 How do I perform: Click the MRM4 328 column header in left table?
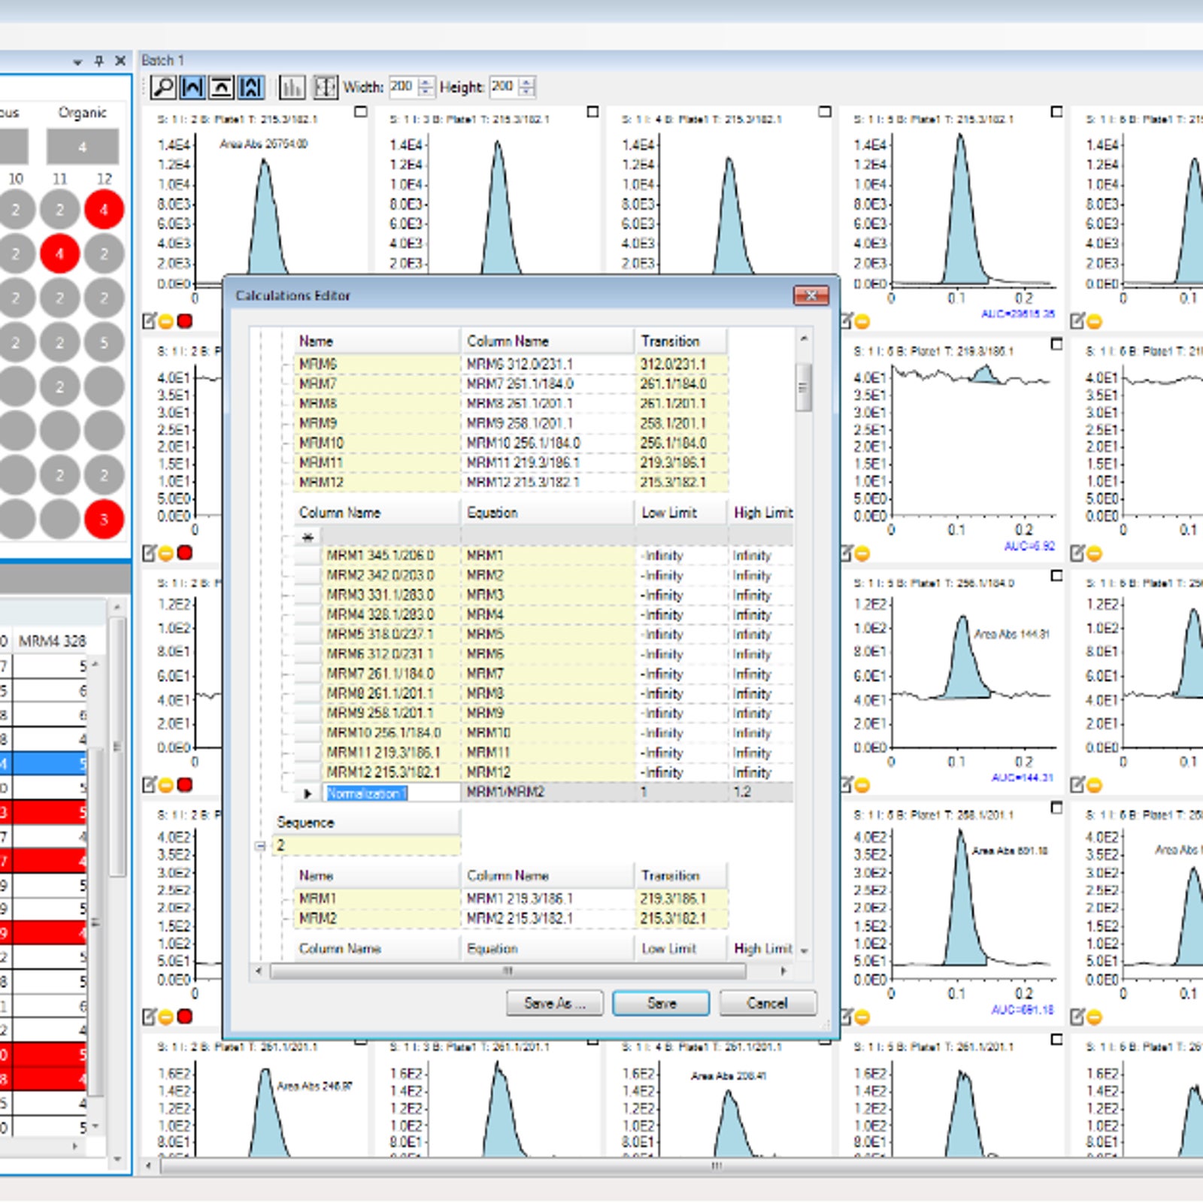point(53,641)
